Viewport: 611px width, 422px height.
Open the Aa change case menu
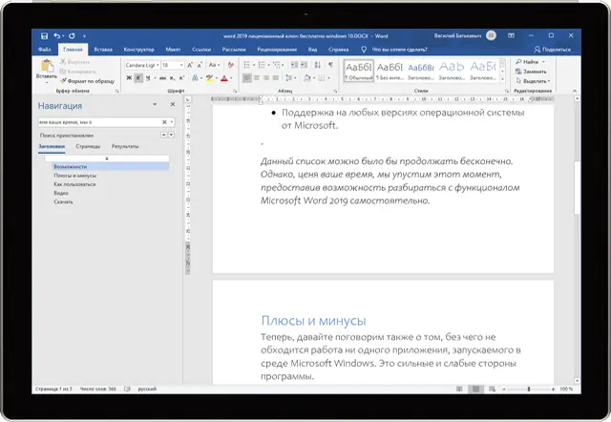(x=214, y=65)
